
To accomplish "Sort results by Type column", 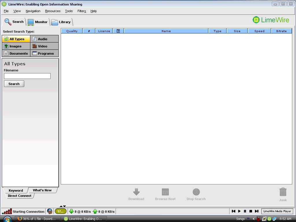I will pos(217,31).
